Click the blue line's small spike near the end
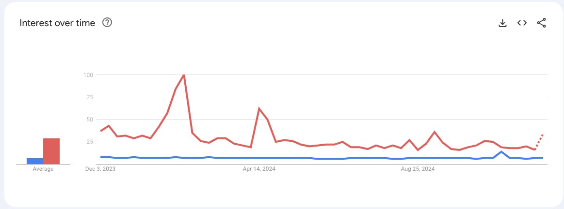The width and height of the screenshot is (564, 209). (x=501, y=152)
